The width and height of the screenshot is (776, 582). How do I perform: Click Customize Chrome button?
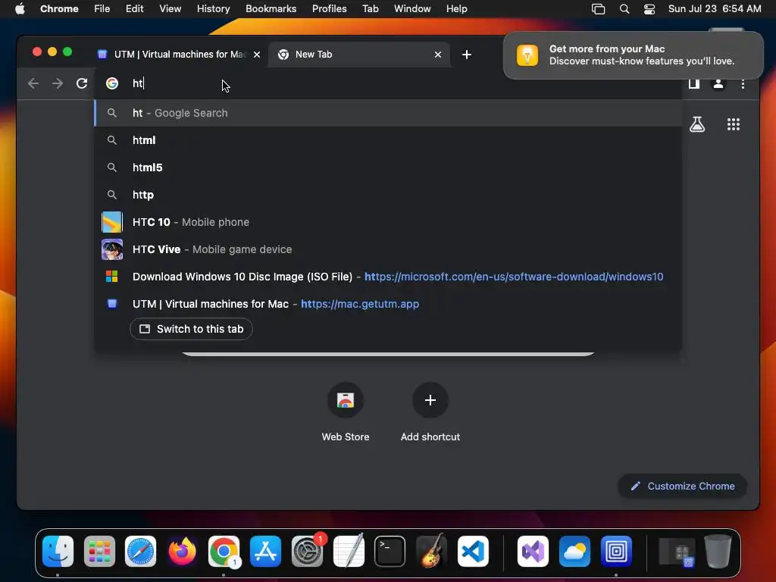683,486
